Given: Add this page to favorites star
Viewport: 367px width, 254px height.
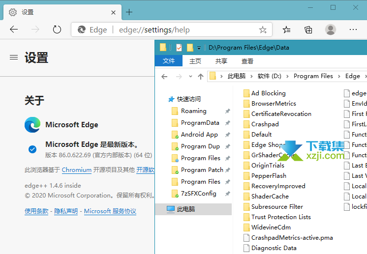Looking at the screenshot, I should (x=263, y=29).
